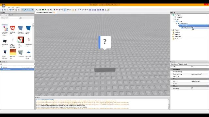Click the Pause simulation icon in toolbar

click(x=48, y=10)
